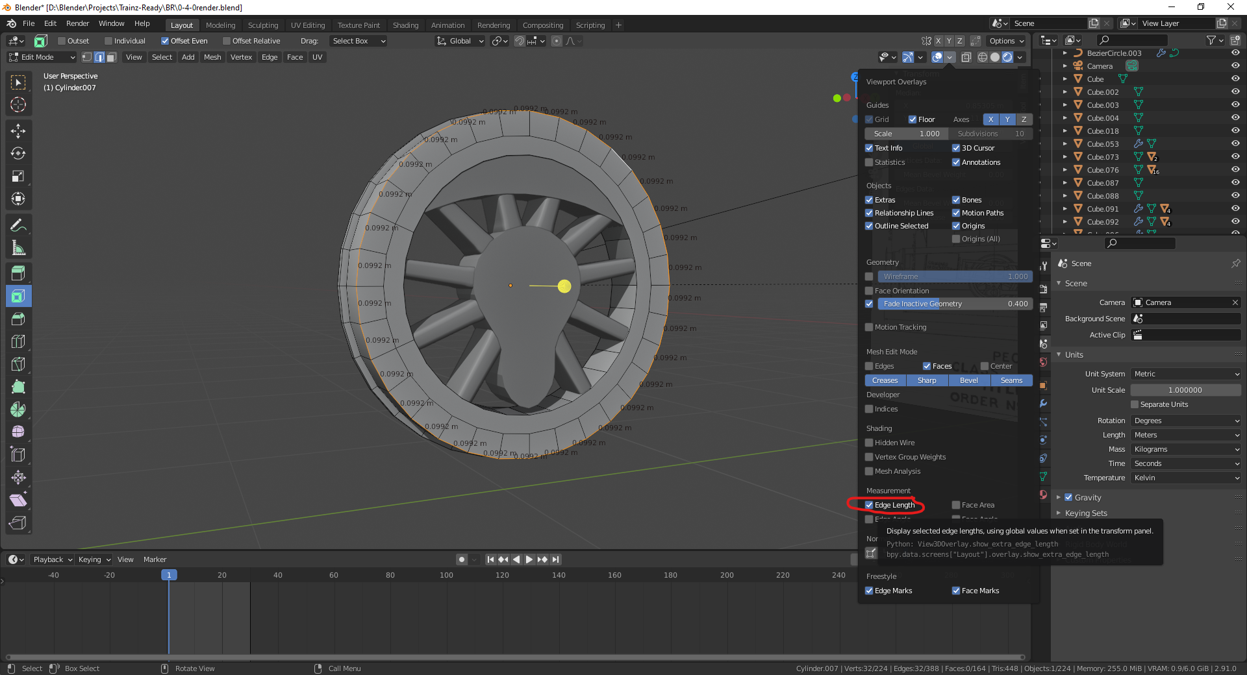Switch to edge select mode

(99, 57)
